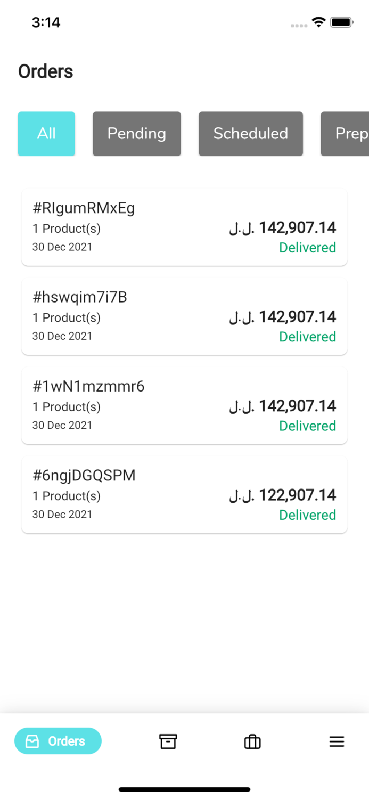The width and height of the screenshot is (369, 799).
Task: Open the Prep filter chip on the right
Action: coord(351,134)
